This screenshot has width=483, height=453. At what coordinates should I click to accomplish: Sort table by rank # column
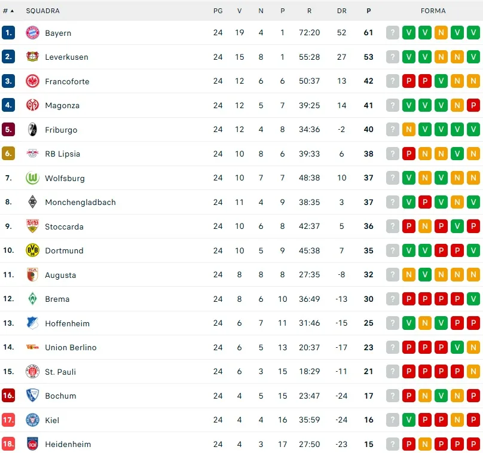(8, 11)
